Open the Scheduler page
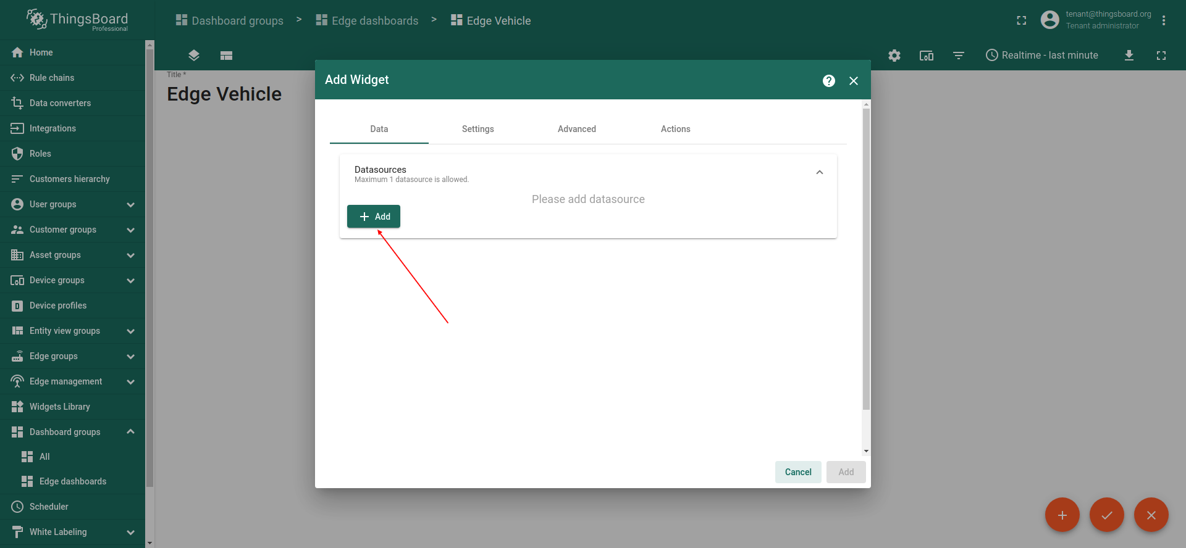Screen dimensions: 1186x548 72,507
